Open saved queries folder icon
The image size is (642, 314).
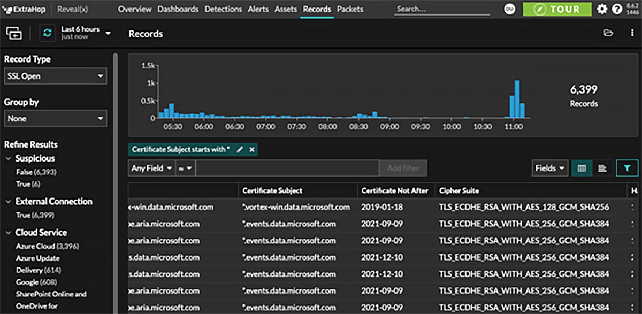[x=608, y=33]
